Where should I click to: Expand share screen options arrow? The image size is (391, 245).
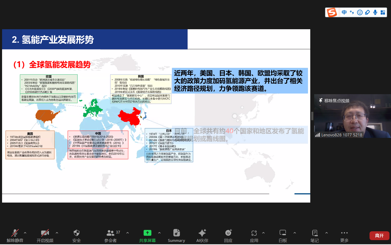click(159, 233)
